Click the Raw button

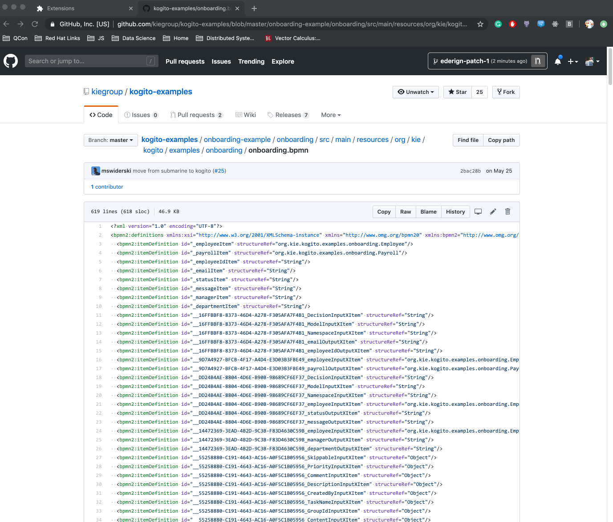pos(405,212)
